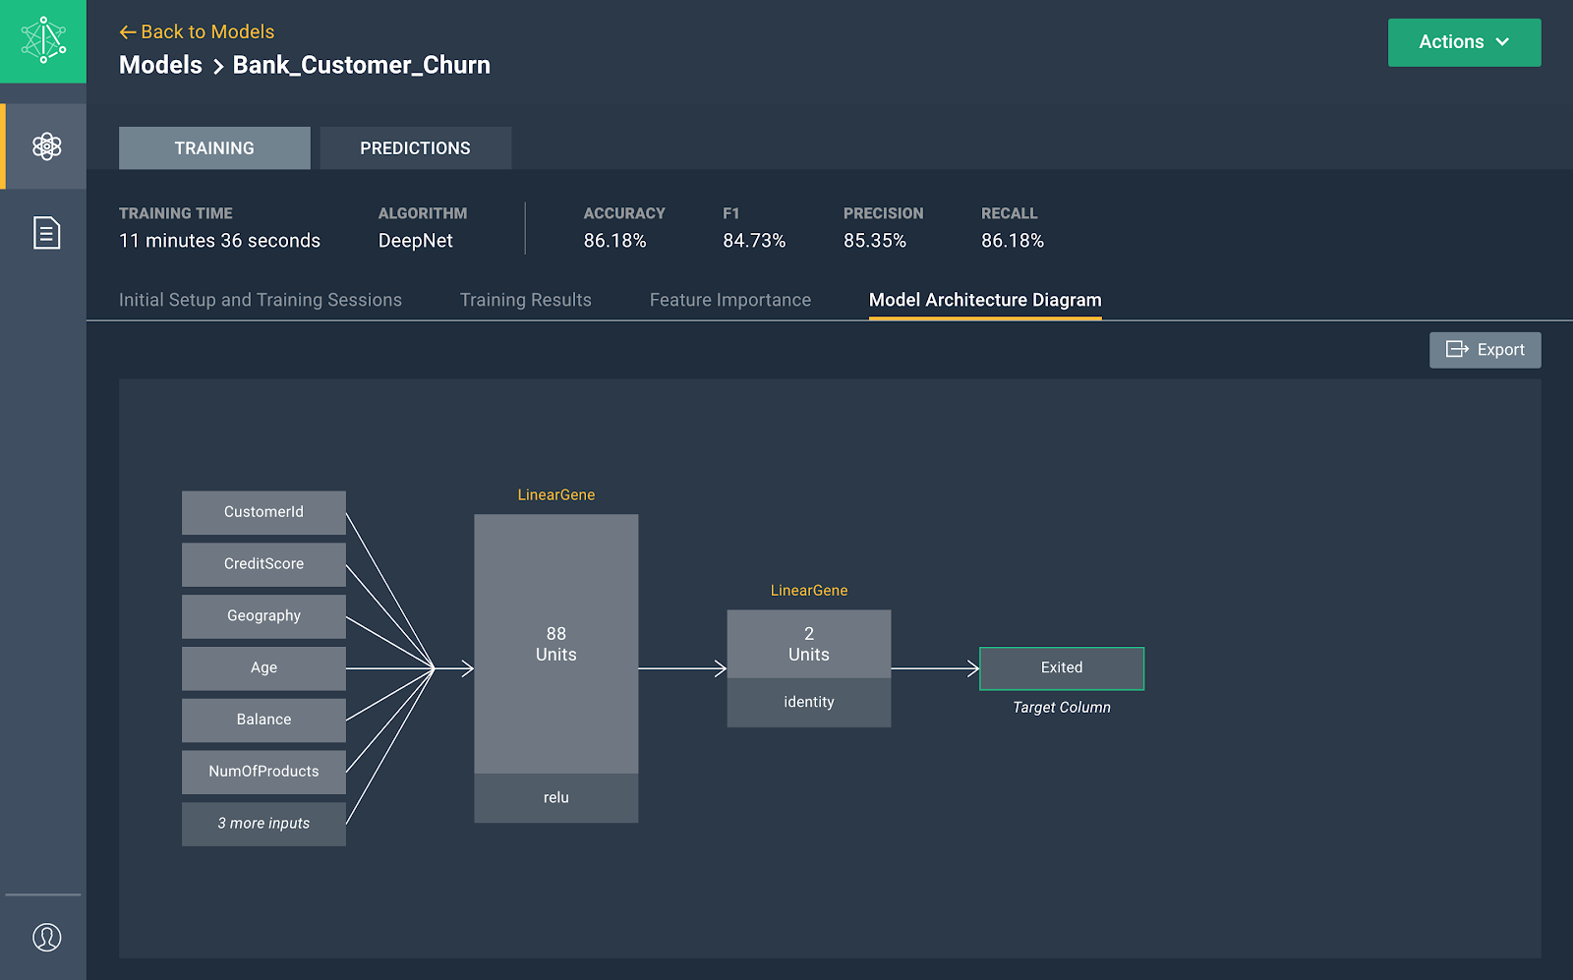Expand the 3 more inputs node

[263, 824]
